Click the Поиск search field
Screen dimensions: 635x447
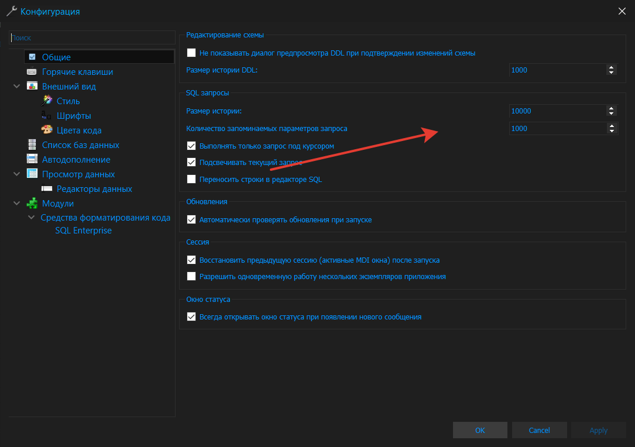[92, 37]
